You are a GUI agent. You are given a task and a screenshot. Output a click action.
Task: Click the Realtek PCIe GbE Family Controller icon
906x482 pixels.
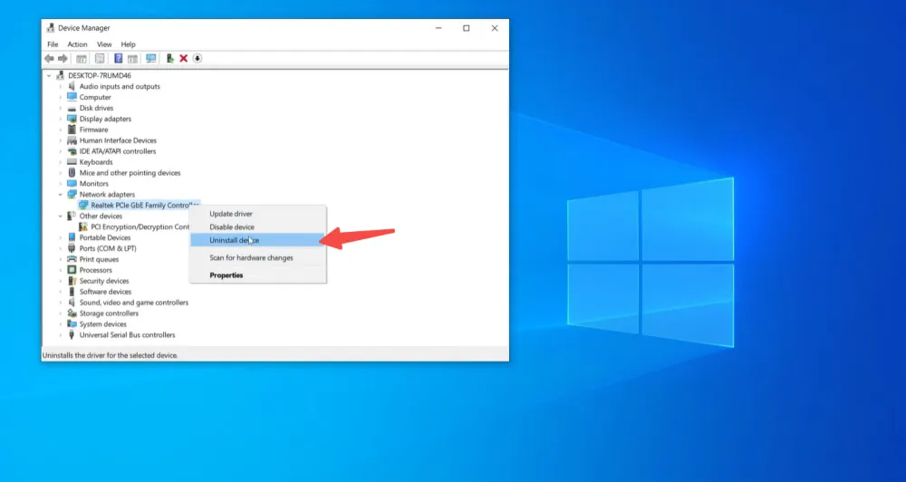[83, 205]
